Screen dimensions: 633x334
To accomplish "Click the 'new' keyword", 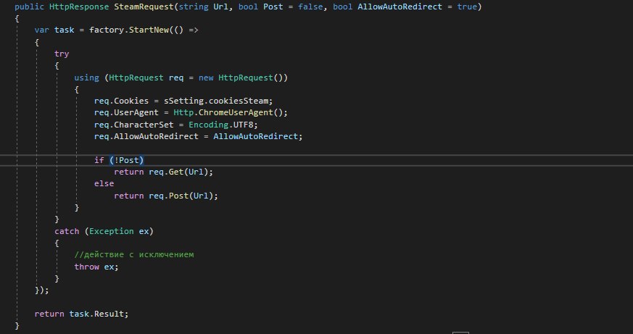I will tap(206, 78).
